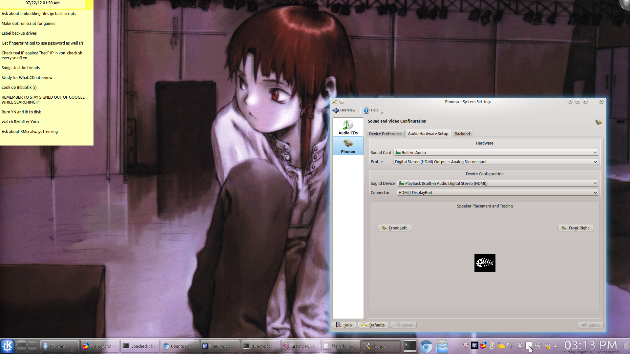The height and width of the screenshot is (354, 630).
Task: Expand the Connector dropdown
Action: pyautogui.click(x=497, y=192)
